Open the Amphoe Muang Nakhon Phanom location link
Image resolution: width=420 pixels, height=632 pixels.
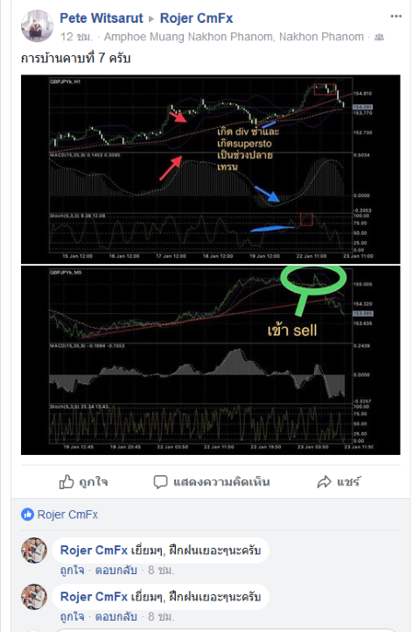click(x=234, y=37)
